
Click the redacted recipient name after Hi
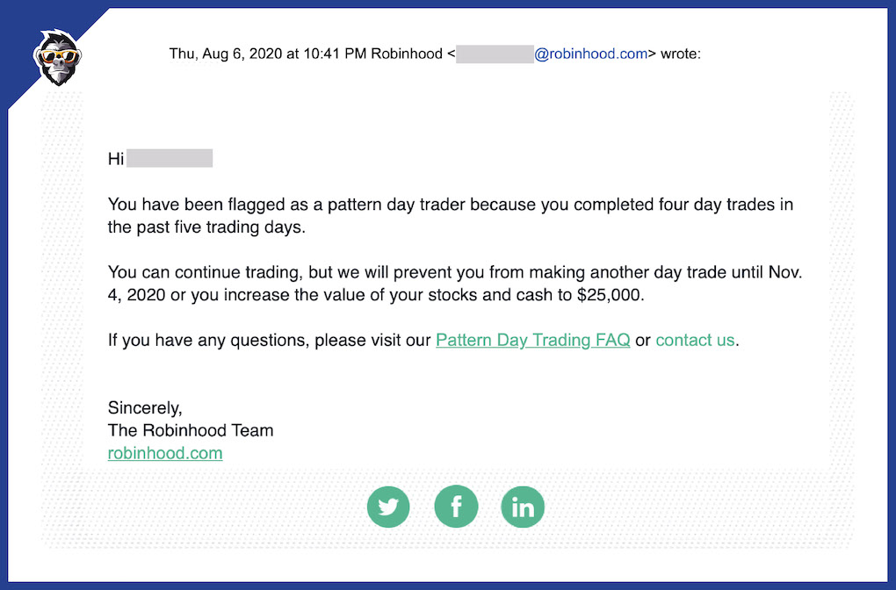(x=170, y=158)
